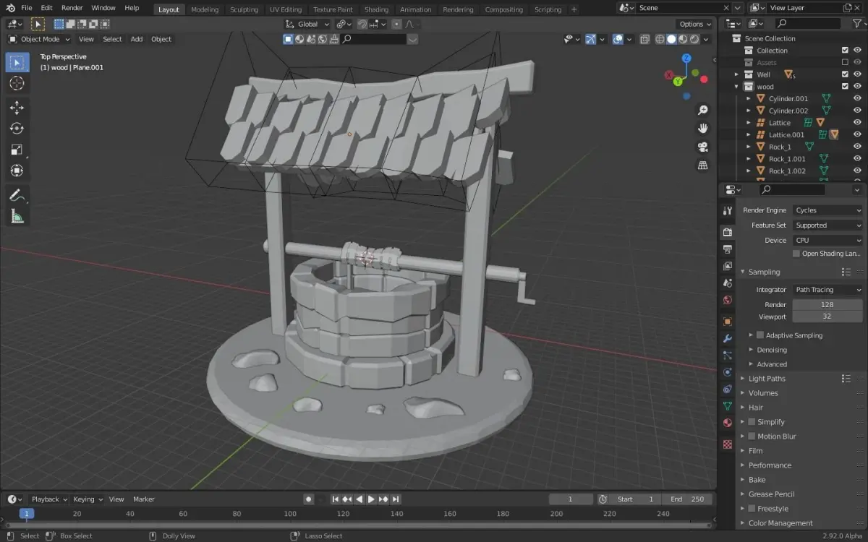Click the Options button in viewport header
The height and width of the screenshot is (542, 868).
point(694,24)
